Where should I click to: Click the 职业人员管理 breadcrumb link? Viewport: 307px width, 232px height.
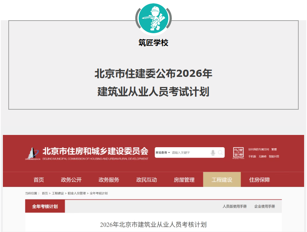(x=77, y=193)
